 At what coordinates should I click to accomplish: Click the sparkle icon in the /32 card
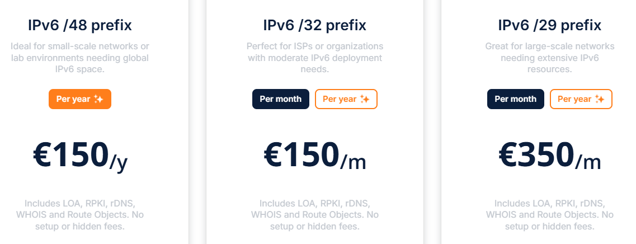[x=365, y=99]
